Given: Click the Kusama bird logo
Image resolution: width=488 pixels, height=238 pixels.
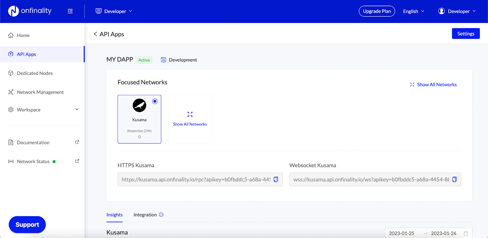Looking at the screenshot, I should (139, 105).
